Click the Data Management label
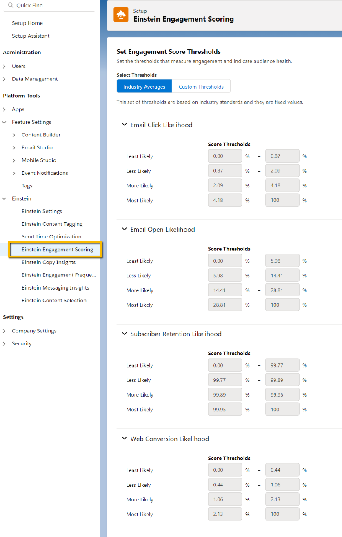 pos(35,79)
